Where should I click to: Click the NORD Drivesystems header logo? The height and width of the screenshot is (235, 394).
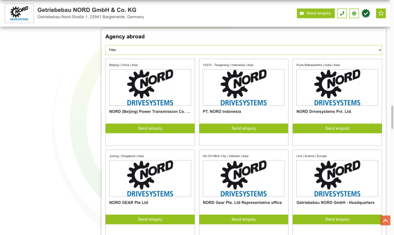click(x=19, y=13)
